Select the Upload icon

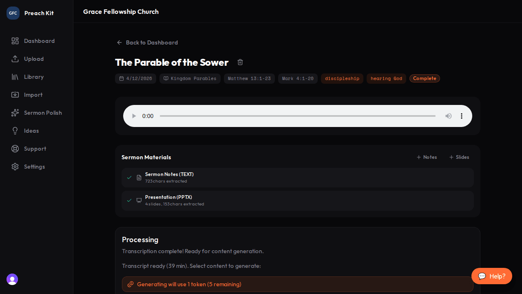15,59
